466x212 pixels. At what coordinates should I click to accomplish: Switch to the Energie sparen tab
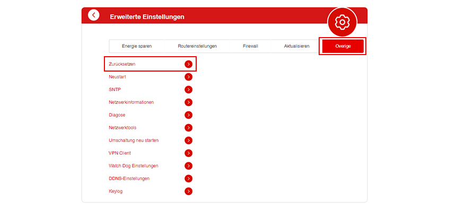coord(137,46)
